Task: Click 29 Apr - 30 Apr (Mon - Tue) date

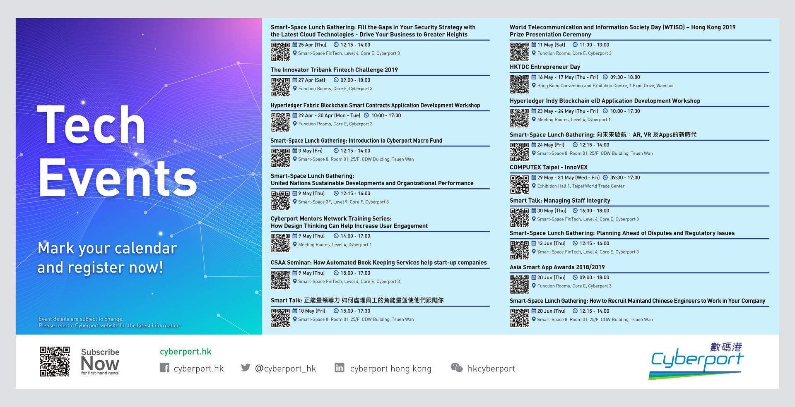Action: [x=329, y=115]
